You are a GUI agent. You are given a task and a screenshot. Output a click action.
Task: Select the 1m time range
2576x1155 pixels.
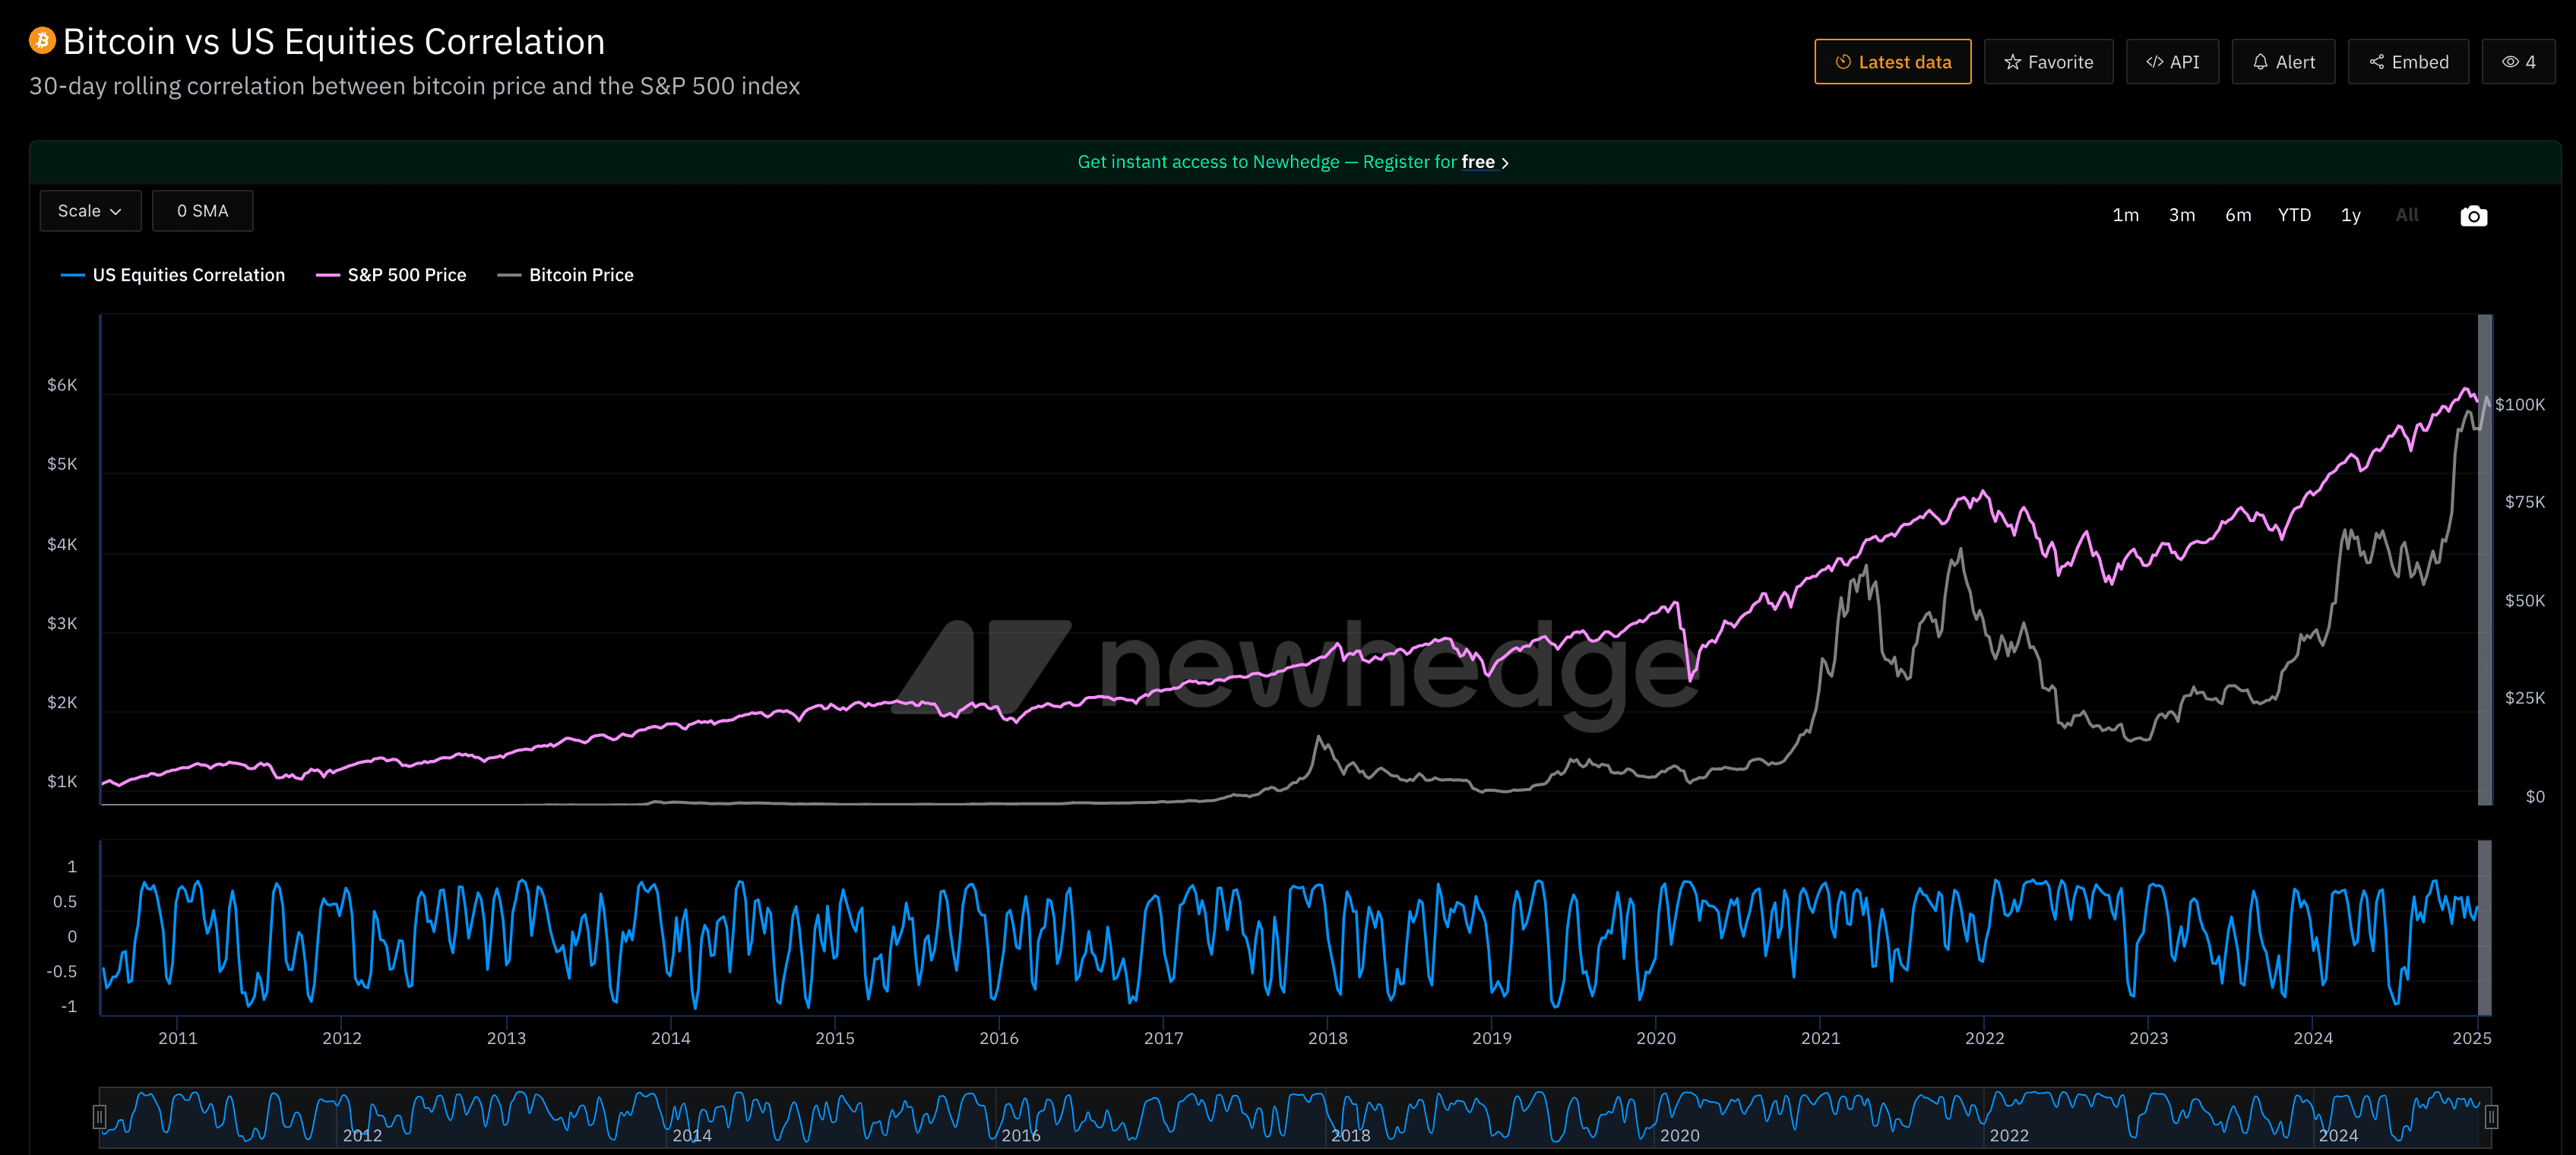click(x=2125, y=215)
